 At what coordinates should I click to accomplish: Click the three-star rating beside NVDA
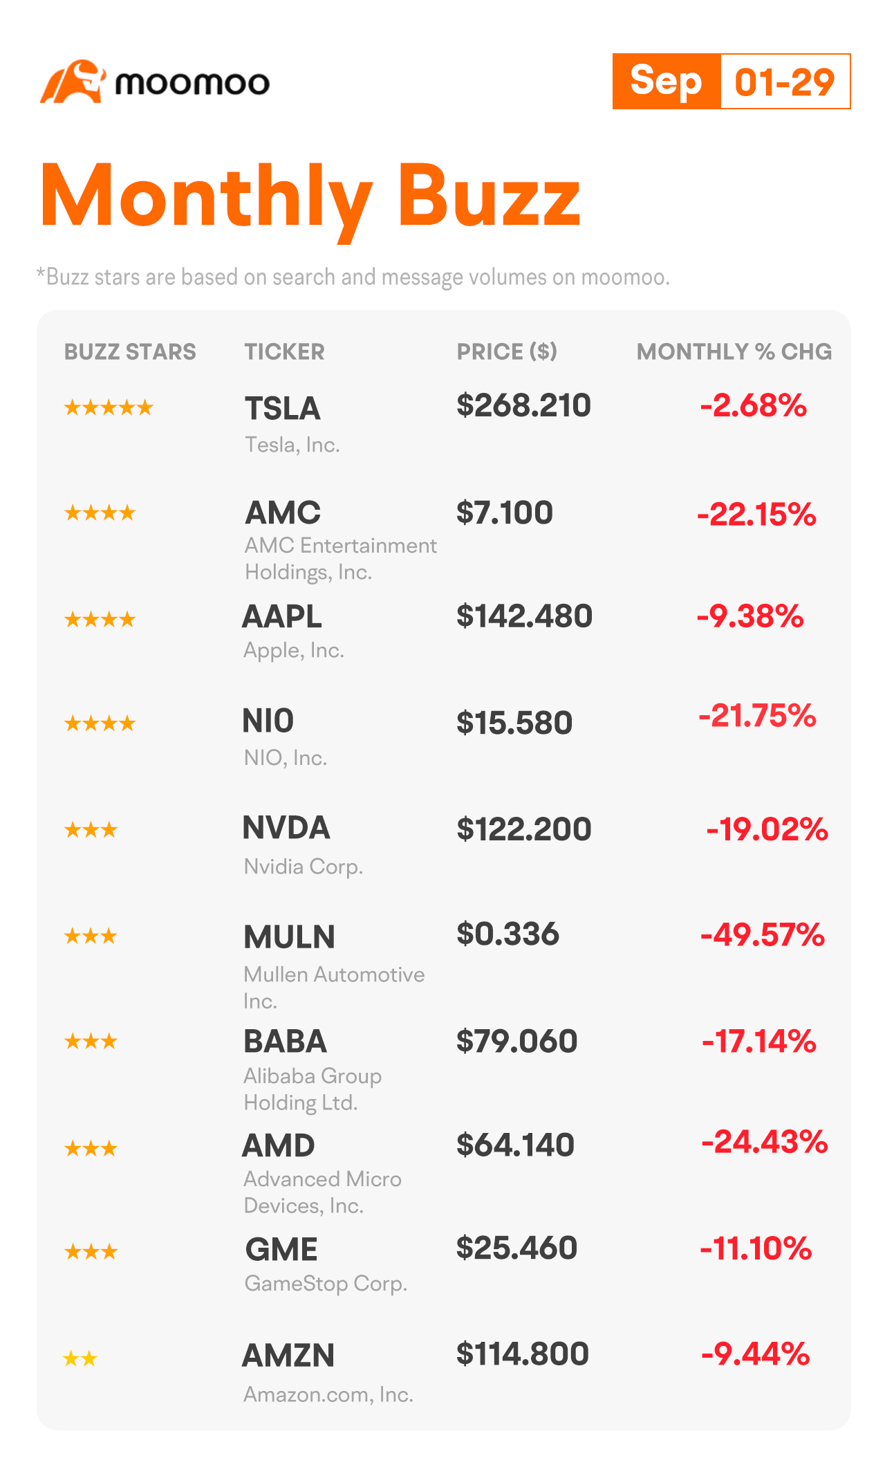click(x=91, y=829)
